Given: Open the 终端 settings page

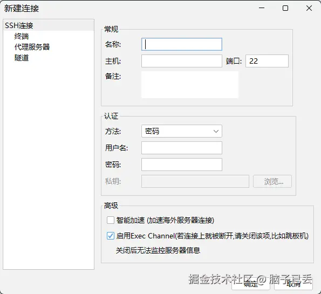Looking at the screenshot, I should pos(22,36).
